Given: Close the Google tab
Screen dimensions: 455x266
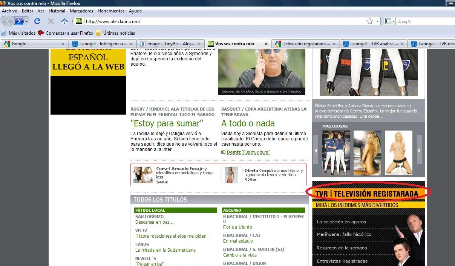Looking at the screenshot, I should click(x=63, y=44).
